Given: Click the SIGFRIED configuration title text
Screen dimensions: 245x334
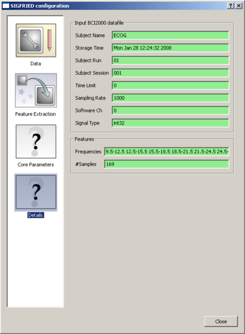Looking at the screenshot, I should coord(40,6).
